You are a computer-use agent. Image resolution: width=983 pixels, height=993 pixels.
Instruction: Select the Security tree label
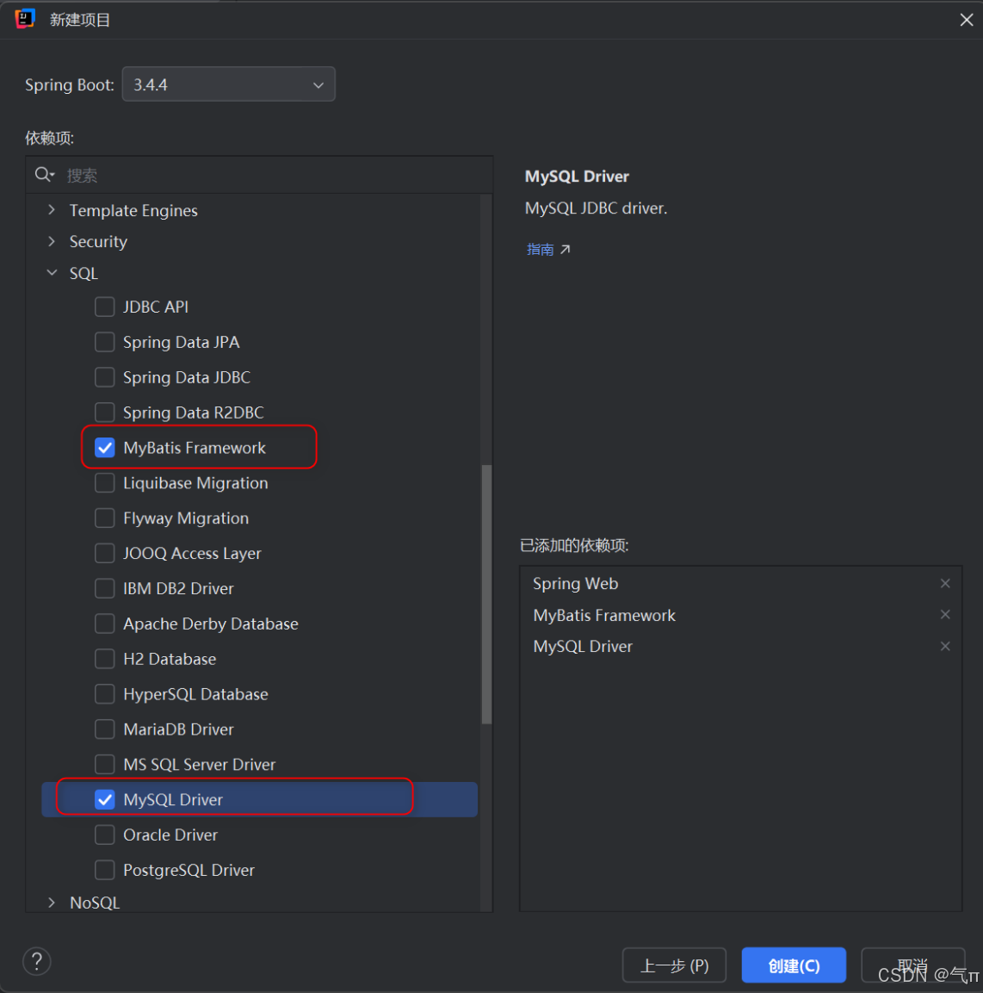click(98, 241)
